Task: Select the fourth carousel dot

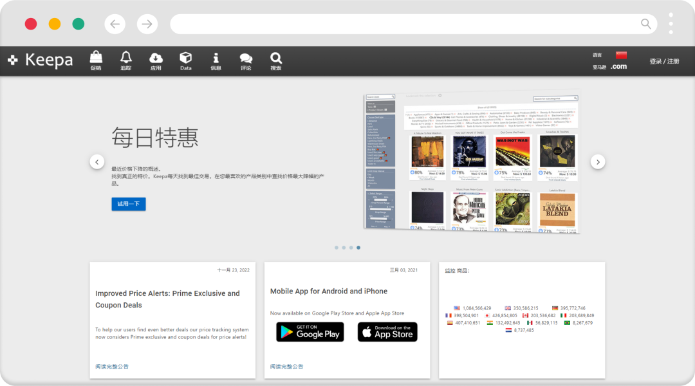Action: coord(358,248)
